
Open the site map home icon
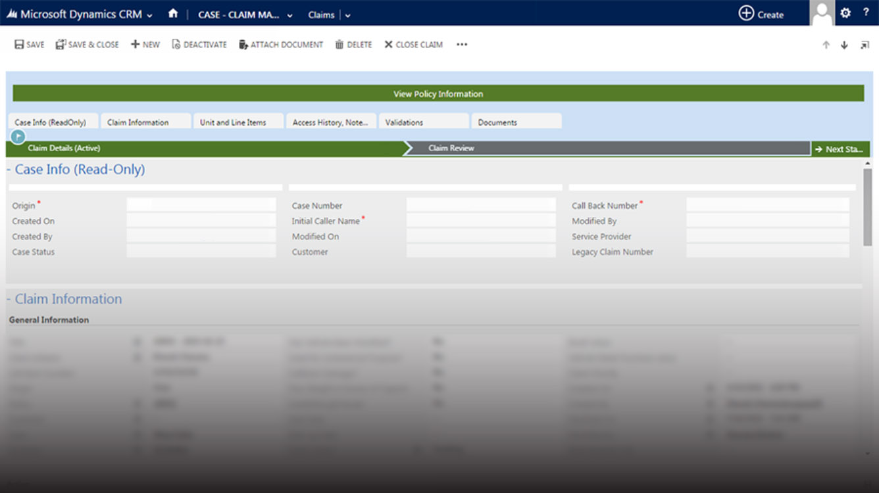point(173,14)
